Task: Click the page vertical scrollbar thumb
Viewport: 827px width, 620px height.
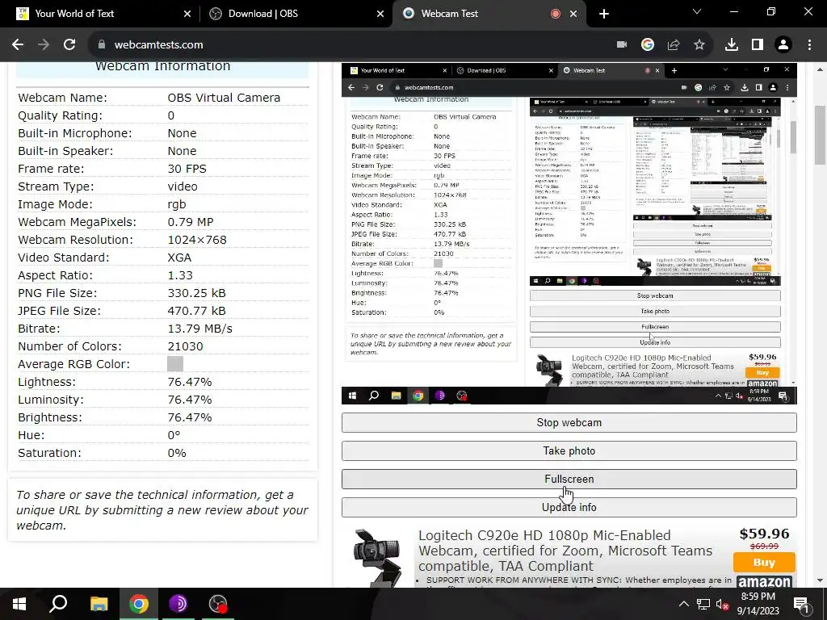Action: click(x=820, y=135)
